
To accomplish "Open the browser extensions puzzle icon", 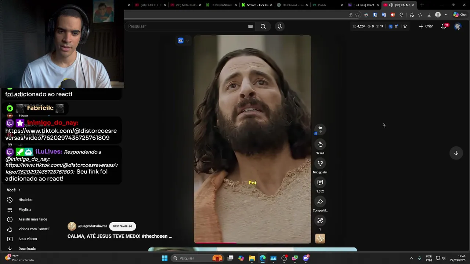I will point(401,15).
